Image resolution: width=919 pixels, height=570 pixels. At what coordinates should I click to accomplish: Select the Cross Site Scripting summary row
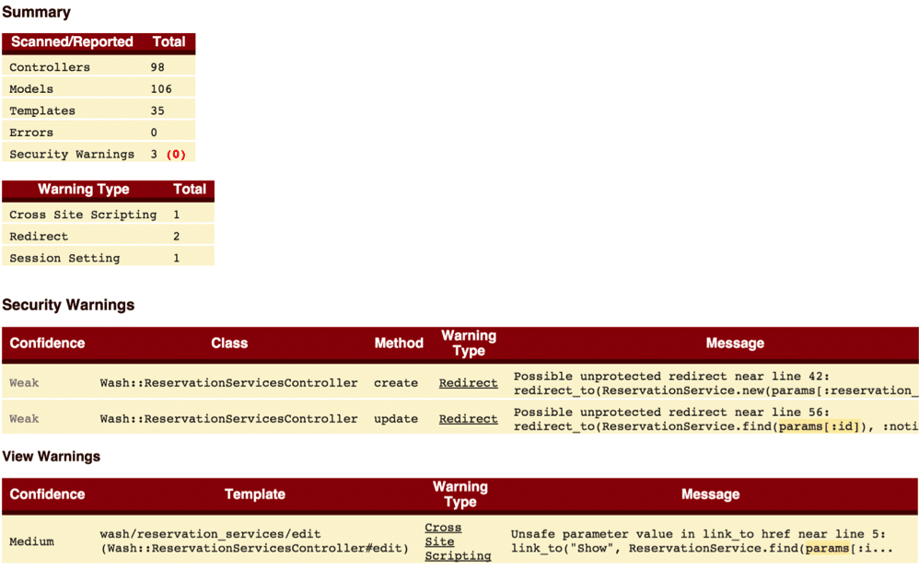83,215
